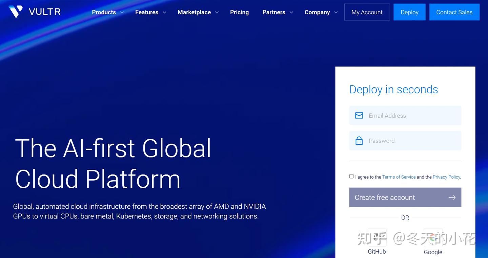Viewport: 488px width, 258px height.
Task: Click the VULTR wordmark text
Action: pyautogui.click(x=45, y=12)
